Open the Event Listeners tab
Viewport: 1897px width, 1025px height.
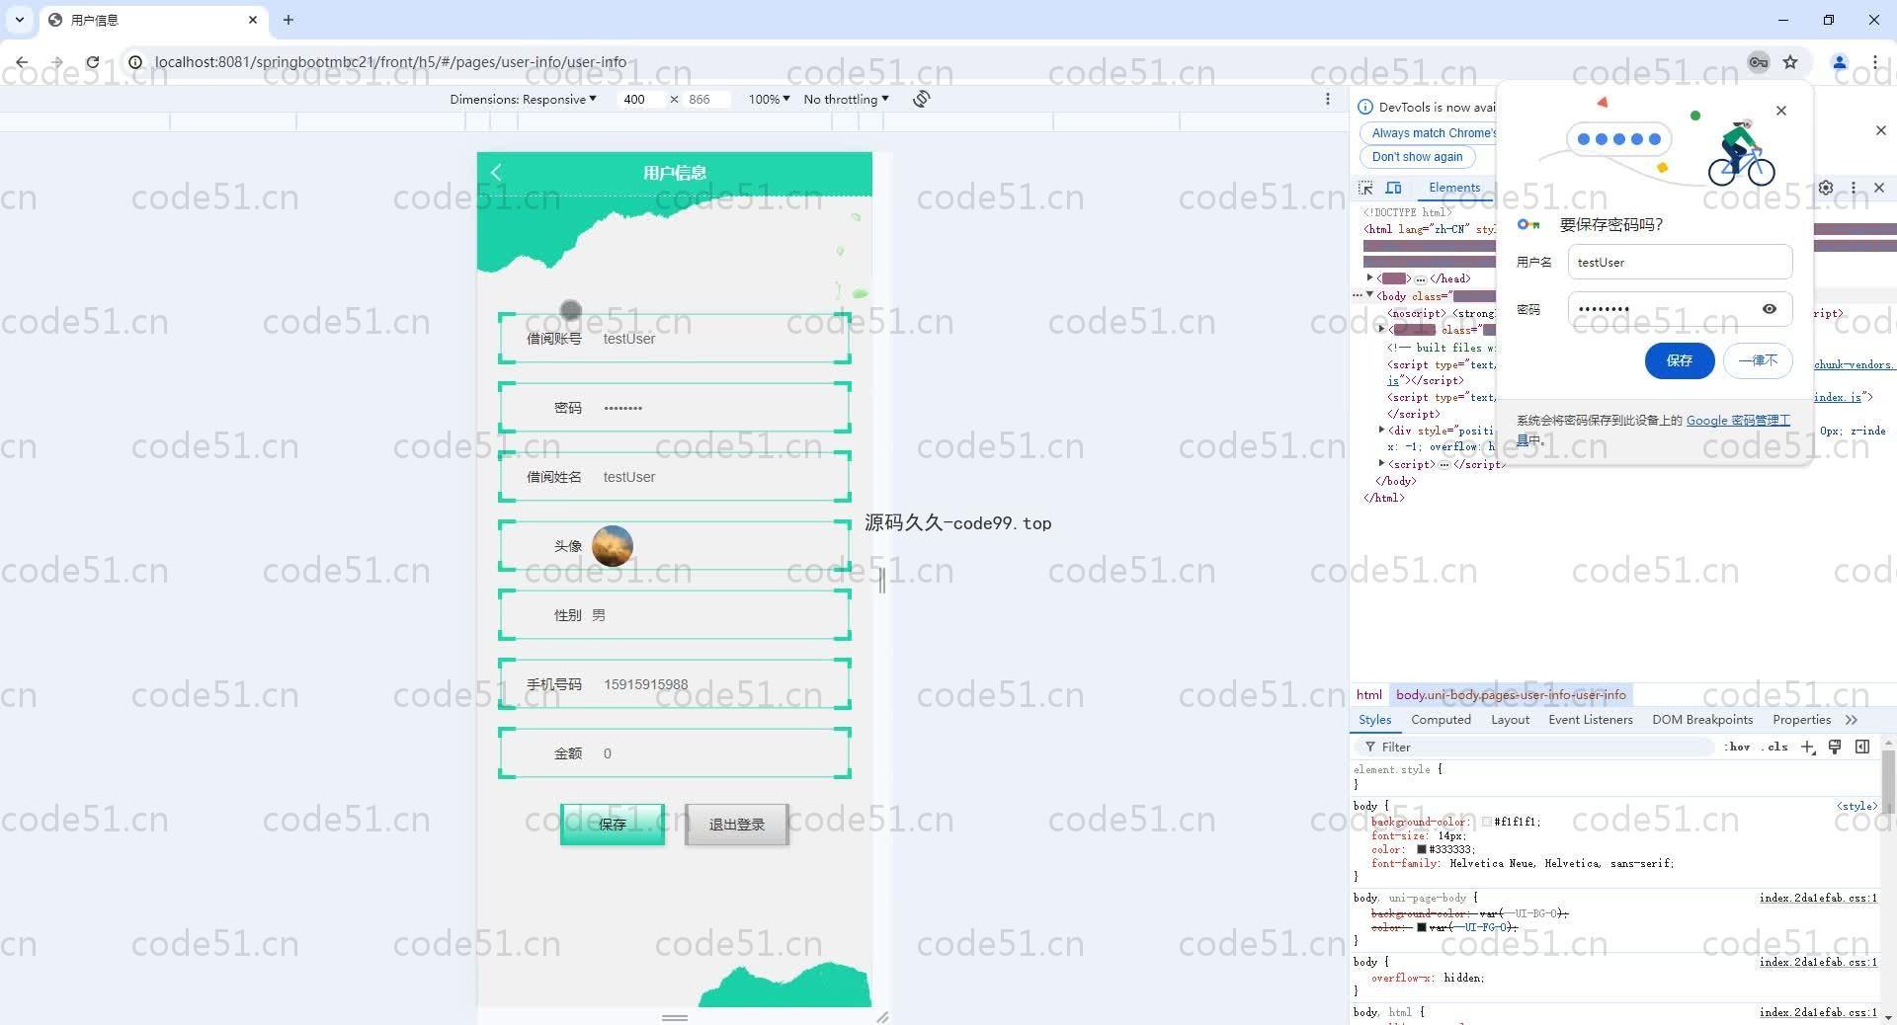point(1591,720)
